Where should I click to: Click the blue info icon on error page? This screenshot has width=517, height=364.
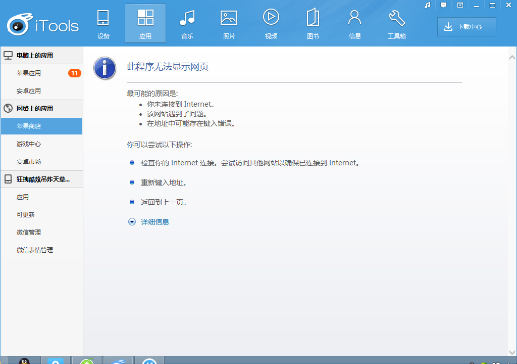[105, 68]
